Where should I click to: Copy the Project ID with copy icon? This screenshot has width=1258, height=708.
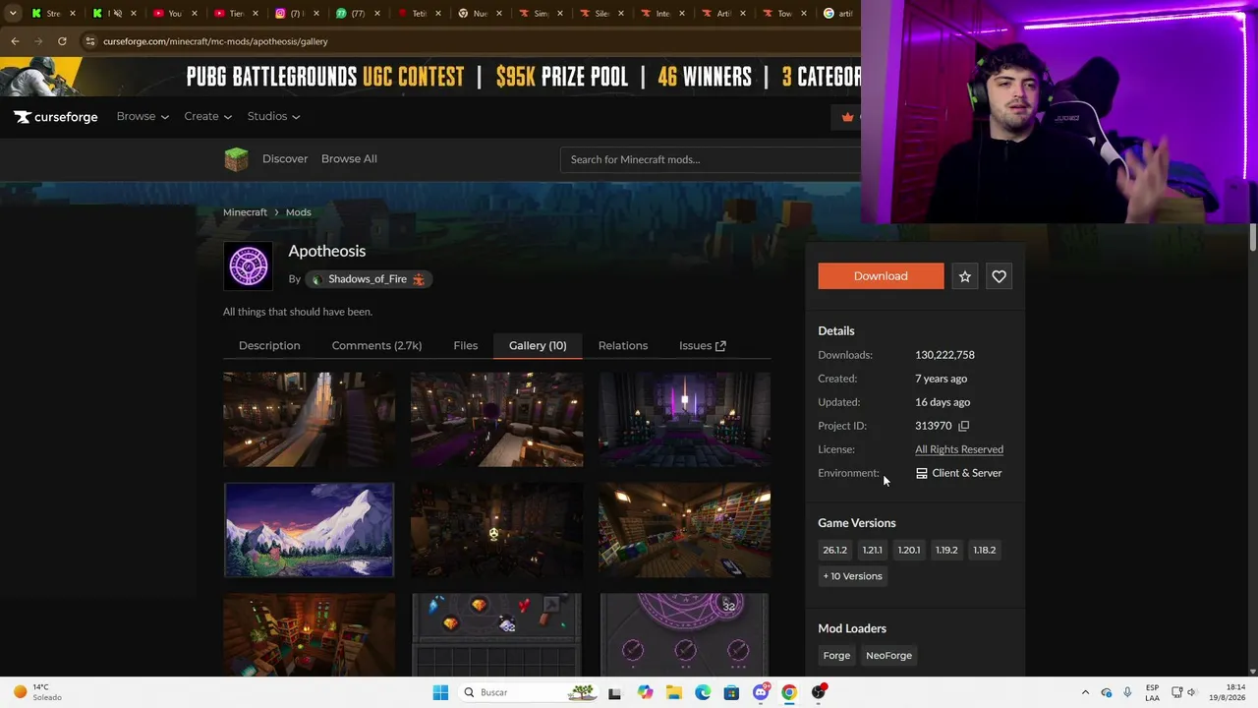(963, 426)
